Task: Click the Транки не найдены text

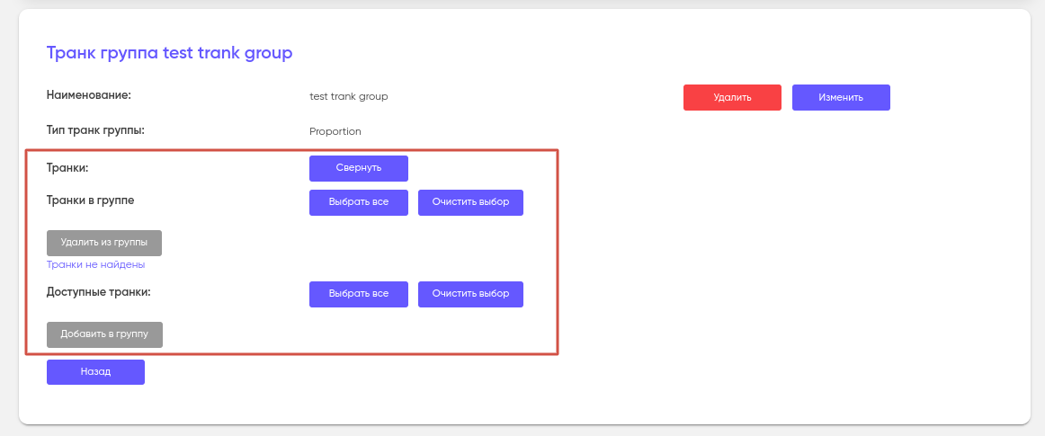Action: [95, 265]
